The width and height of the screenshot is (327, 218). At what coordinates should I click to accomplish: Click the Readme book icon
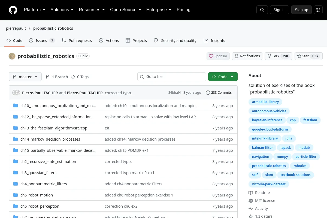coord(251,193)
